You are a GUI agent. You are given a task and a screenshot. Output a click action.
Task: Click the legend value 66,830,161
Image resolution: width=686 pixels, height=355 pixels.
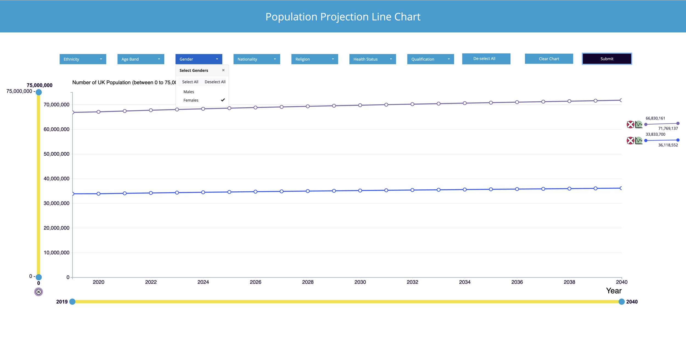[655, 118]
